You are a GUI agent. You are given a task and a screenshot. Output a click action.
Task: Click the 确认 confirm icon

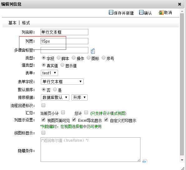coord(141,12)
